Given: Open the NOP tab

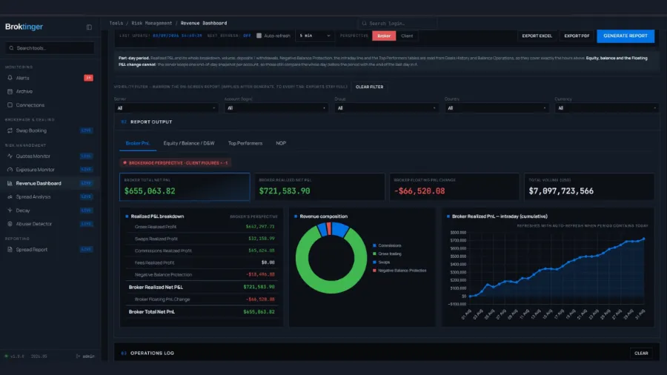Looking at the screenshot, I should coord(281,143).
